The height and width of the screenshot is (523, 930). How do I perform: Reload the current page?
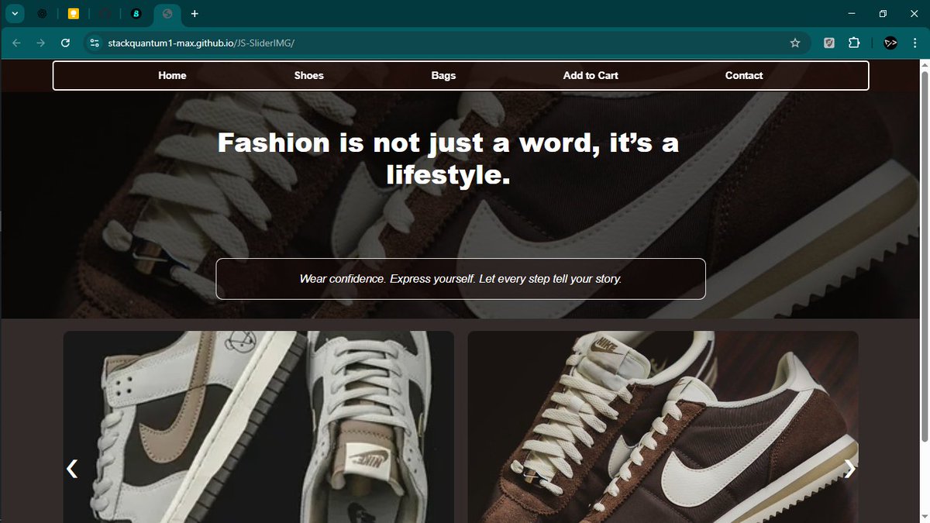coord(65,43)
